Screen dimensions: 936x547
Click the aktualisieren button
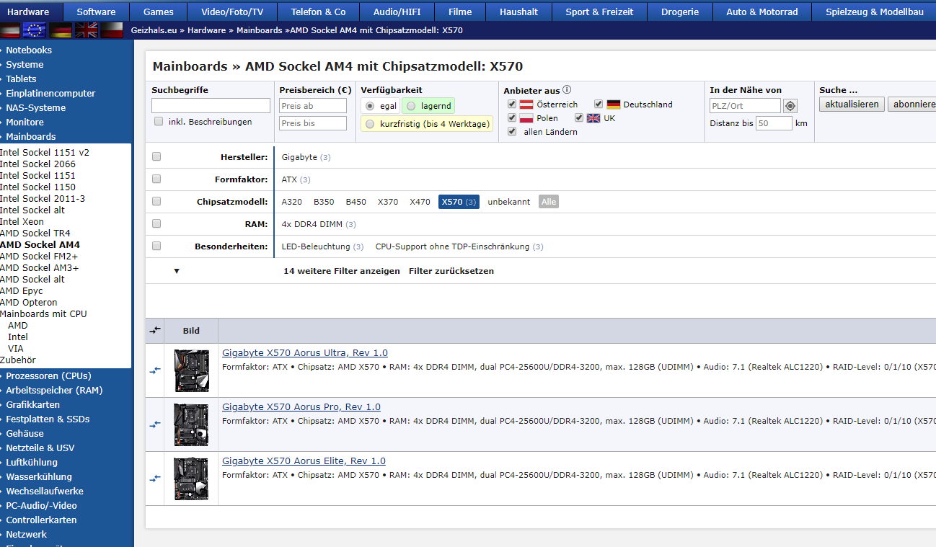coord(852,104)
